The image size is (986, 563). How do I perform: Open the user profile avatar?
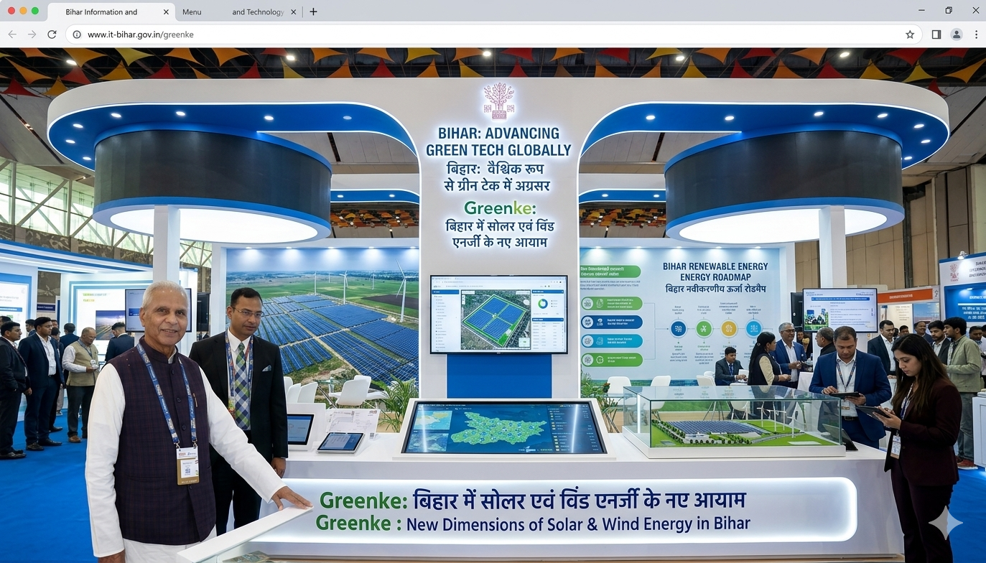click(x=957, y=34)
